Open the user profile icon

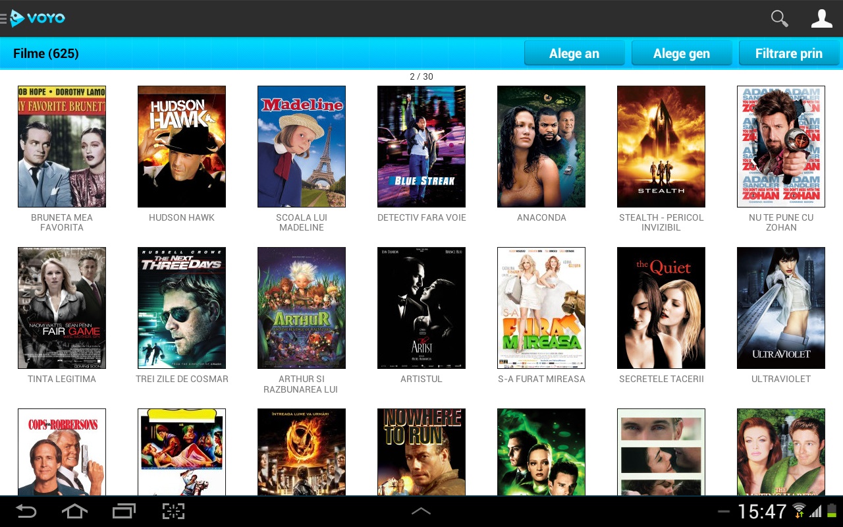click(x=822, y=18)
